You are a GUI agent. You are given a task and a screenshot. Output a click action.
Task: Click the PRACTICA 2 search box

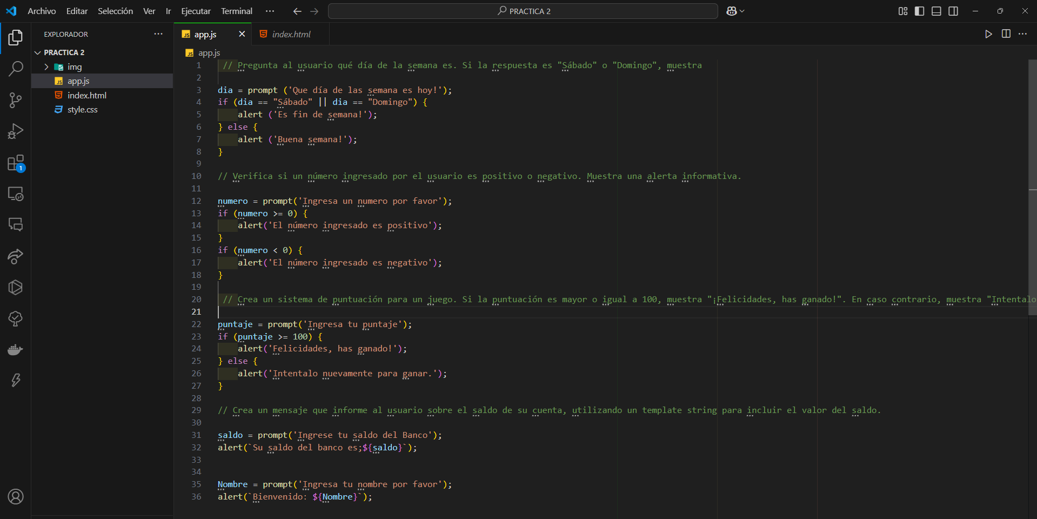[x=523, y=11]
